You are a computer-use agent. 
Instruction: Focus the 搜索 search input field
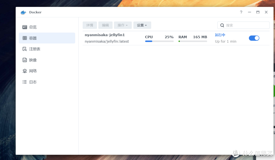[x=243, y=25]
